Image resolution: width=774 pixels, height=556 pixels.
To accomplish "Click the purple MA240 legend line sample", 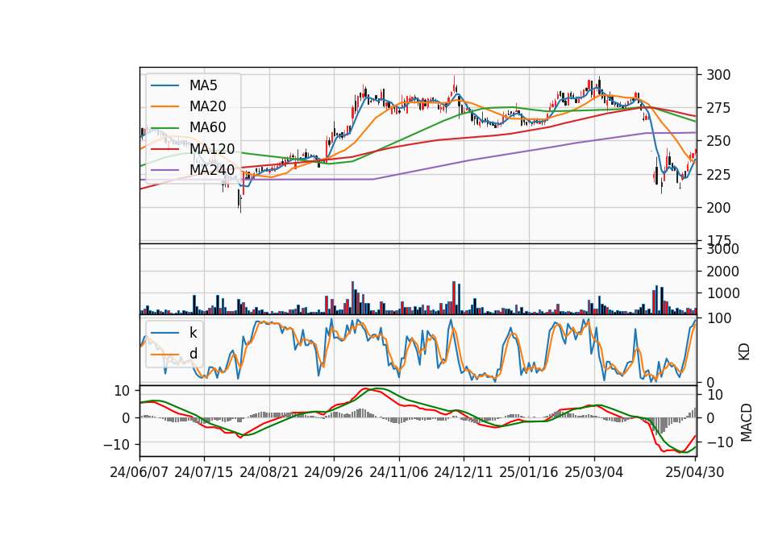I will coord(164,170).
